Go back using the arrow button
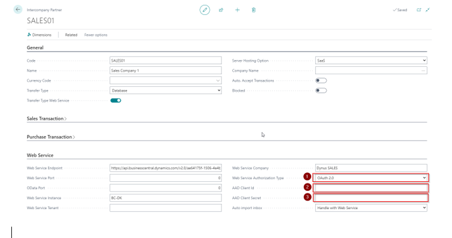Screen dimensions: 452x238 [18, 10]
